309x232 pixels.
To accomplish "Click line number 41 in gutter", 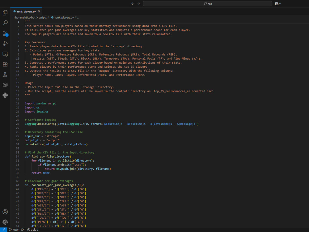I will [18, 185].
